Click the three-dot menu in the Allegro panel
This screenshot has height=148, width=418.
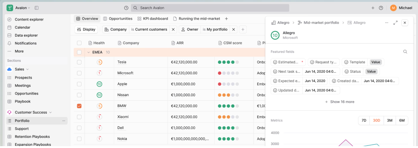tap(387, 23)
